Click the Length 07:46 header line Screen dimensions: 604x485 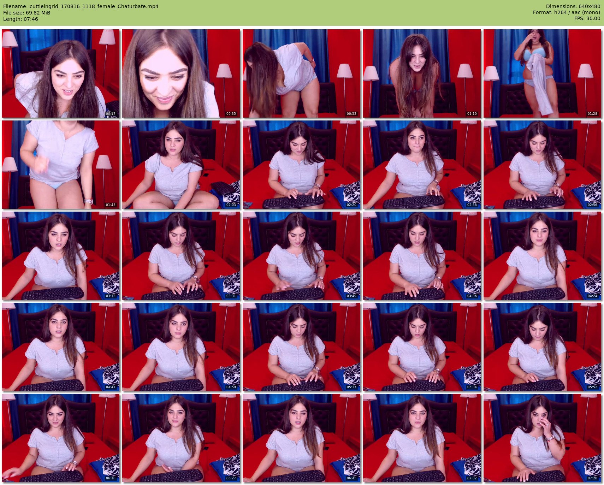[20, 19]
